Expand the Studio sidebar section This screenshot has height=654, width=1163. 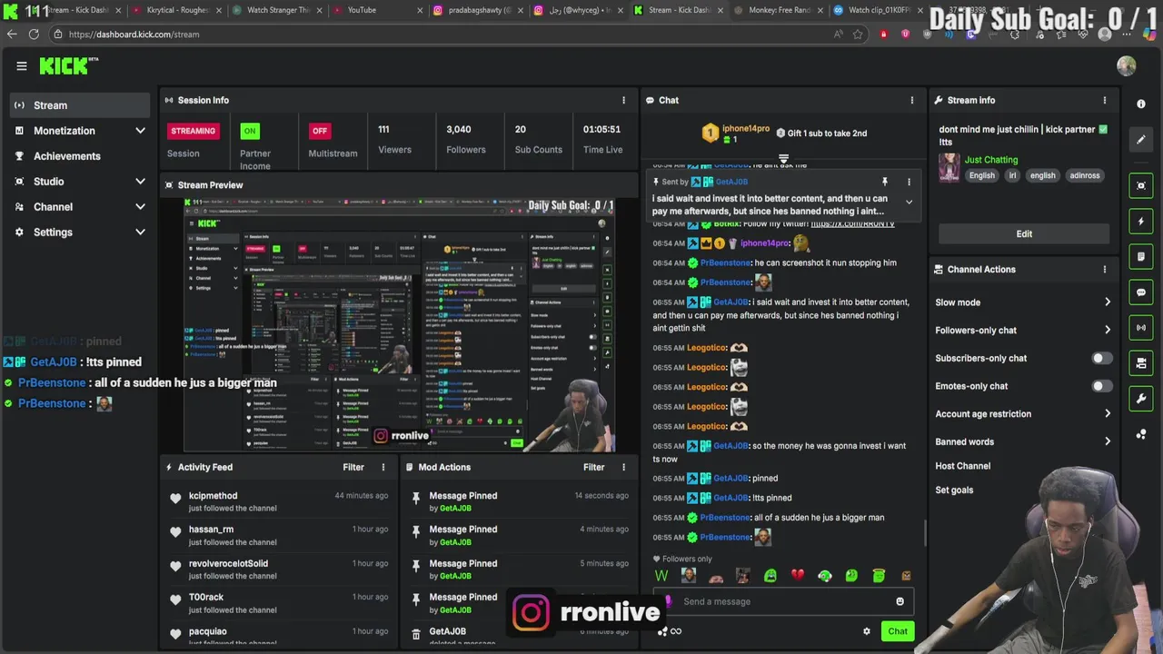click(x=140, y=182)
